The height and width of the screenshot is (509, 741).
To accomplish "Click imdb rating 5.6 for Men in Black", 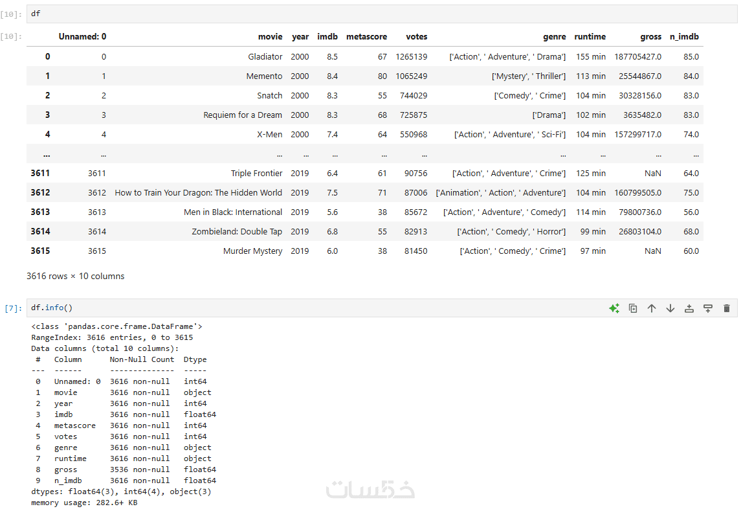I will pos(332,212).
